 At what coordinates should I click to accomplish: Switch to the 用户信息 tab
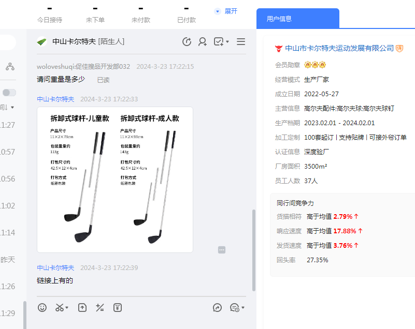279,19
